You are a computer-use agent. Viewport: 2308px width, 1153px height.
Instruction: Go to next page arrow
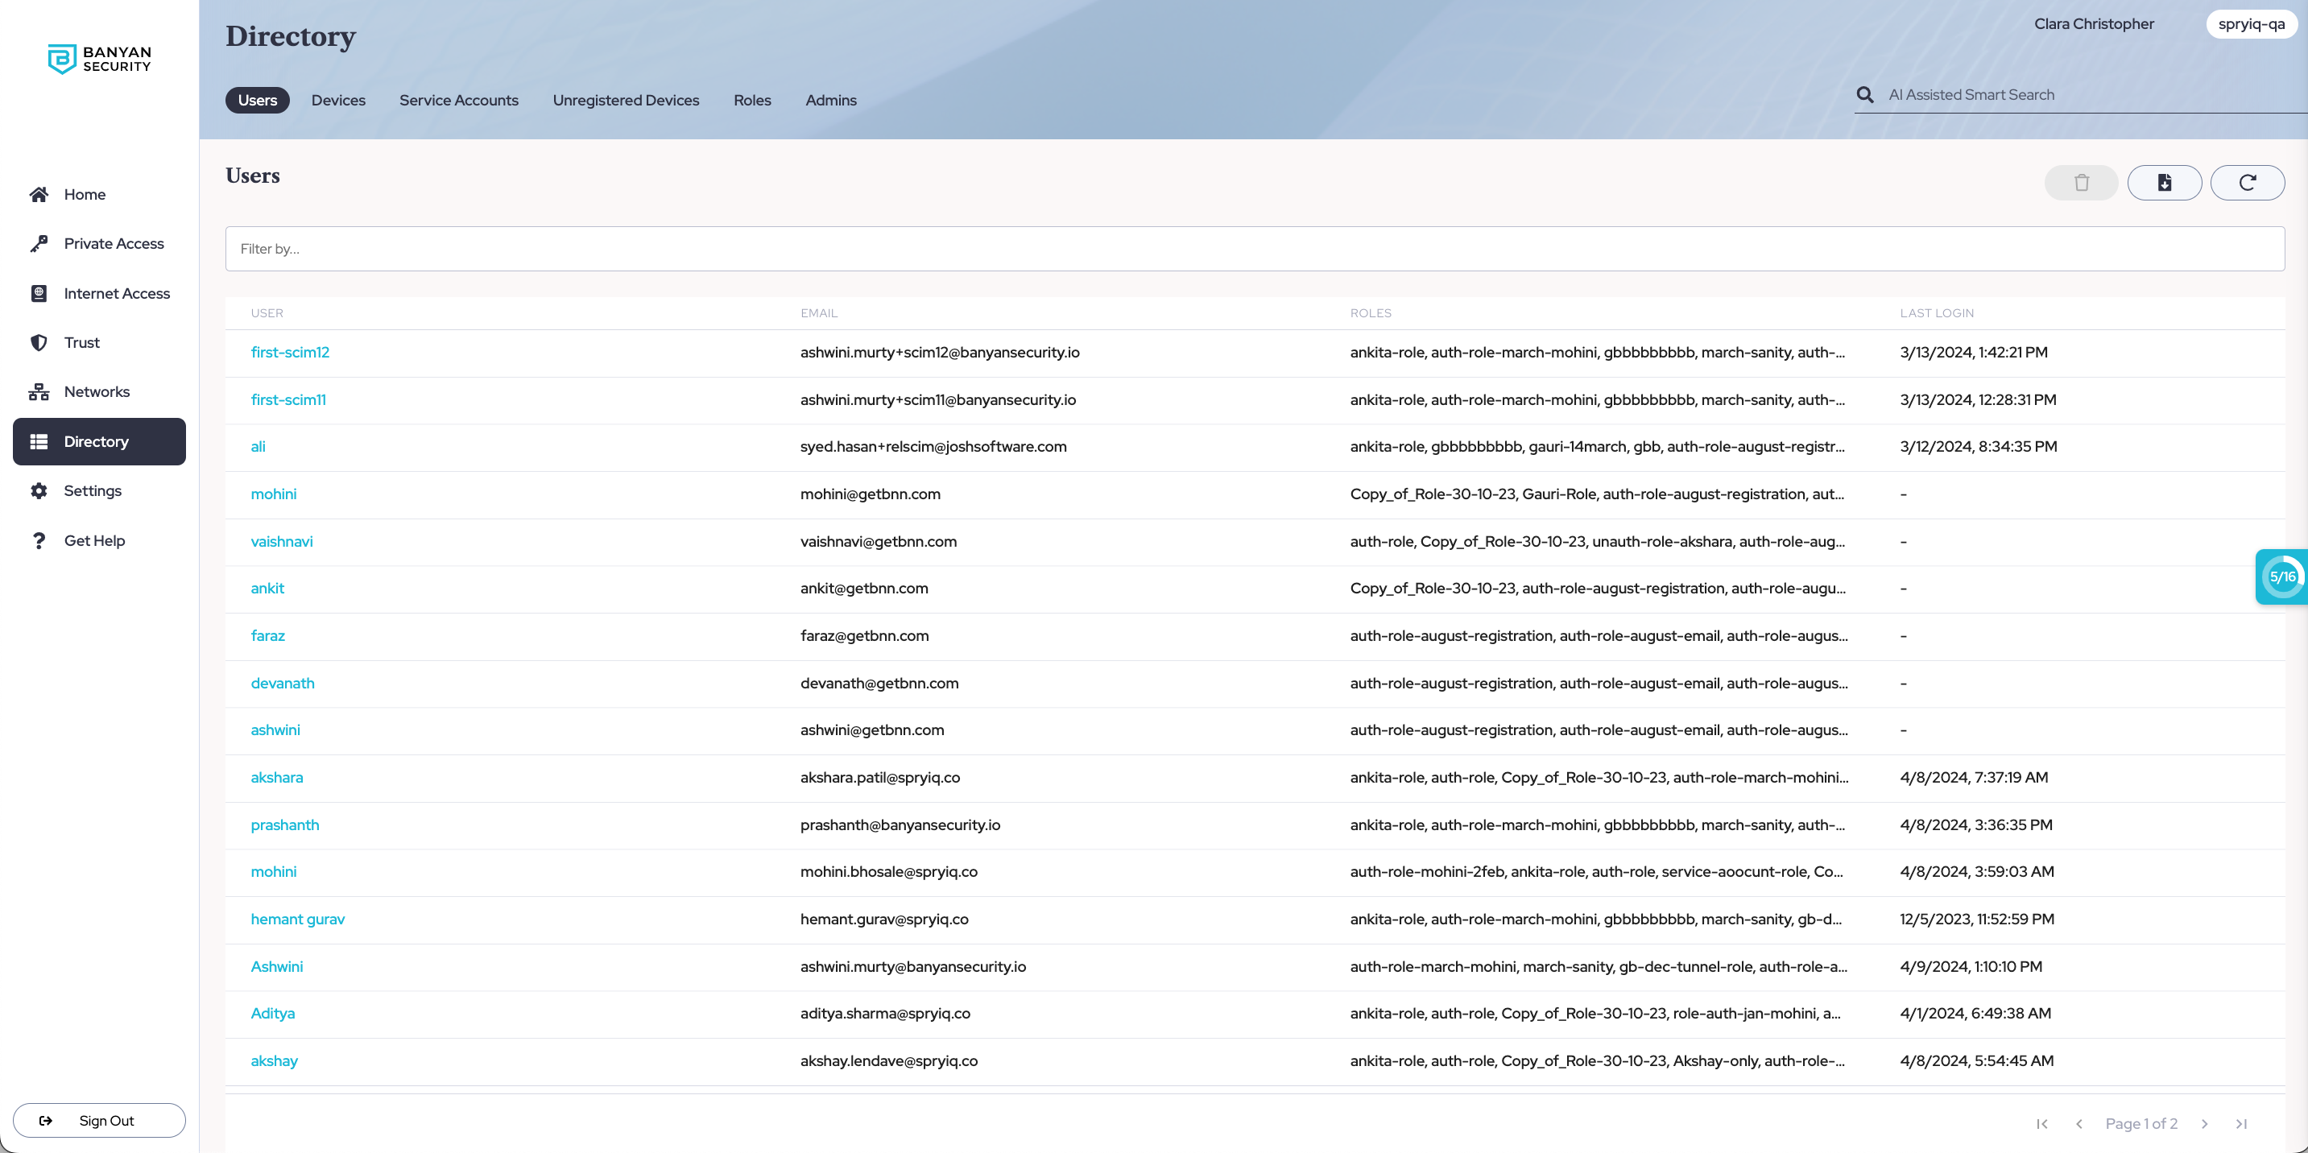pos(2204,1123)
